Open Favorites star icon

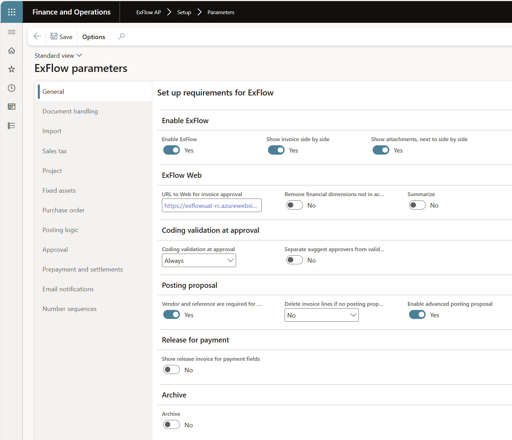pyautogui.click(x=11, y=69)
